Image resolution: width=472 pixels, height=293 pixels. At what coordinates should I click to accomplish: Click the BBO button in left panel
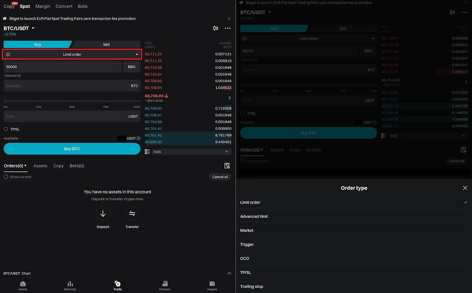(x=132, y=67)
